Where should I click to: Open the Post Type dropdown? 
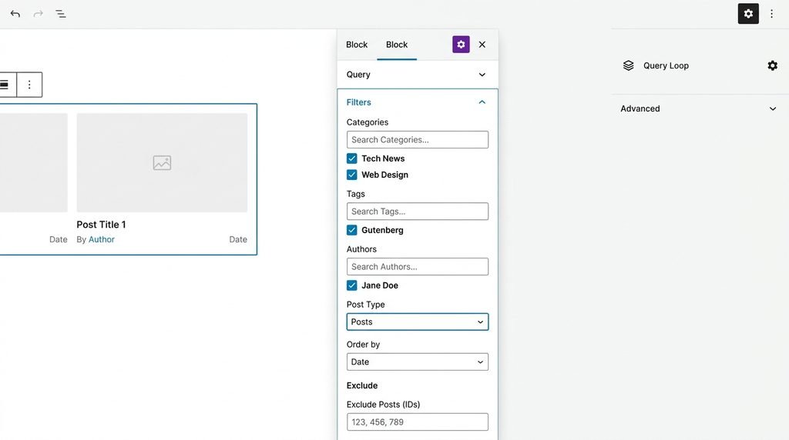pyautogui.click(x=417, y=322)
